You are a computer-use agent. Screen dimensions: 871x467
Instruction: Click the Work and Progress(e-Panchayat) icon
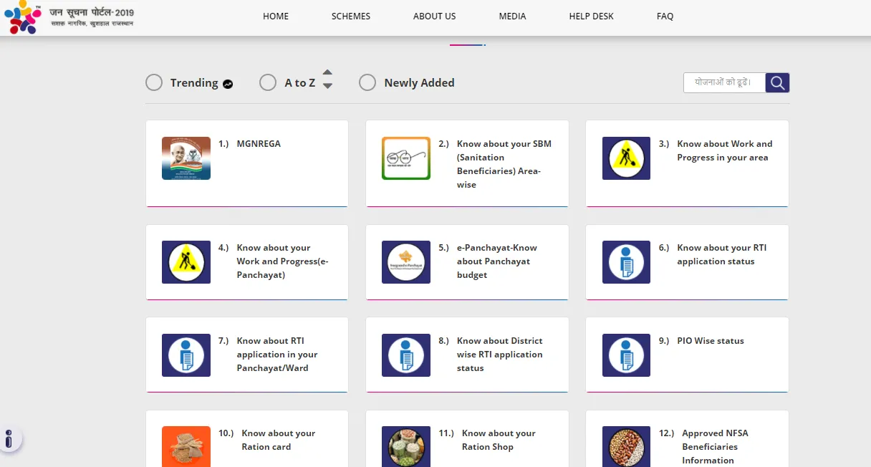[186, 262]
